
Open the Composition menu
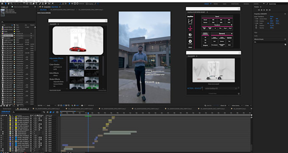(x=12, y=1)
